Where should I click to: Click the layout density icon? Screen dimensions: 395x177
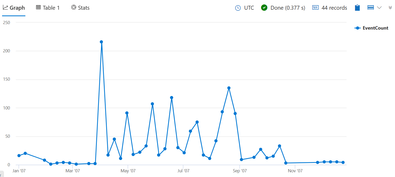tap(370, 8)
